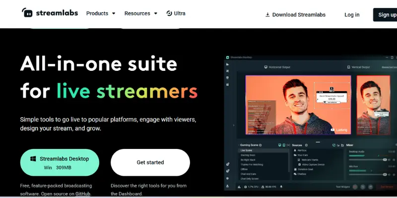Click the 30.00 FPS readout
Viewport: 397px width, 198px height.
(268, 187)
